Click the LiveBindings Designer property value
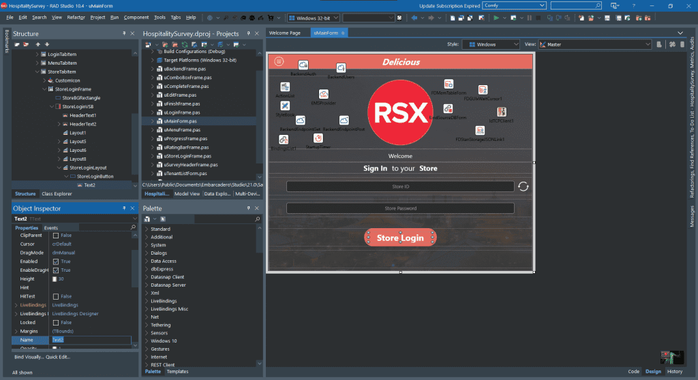 click(x=75, y=314)
